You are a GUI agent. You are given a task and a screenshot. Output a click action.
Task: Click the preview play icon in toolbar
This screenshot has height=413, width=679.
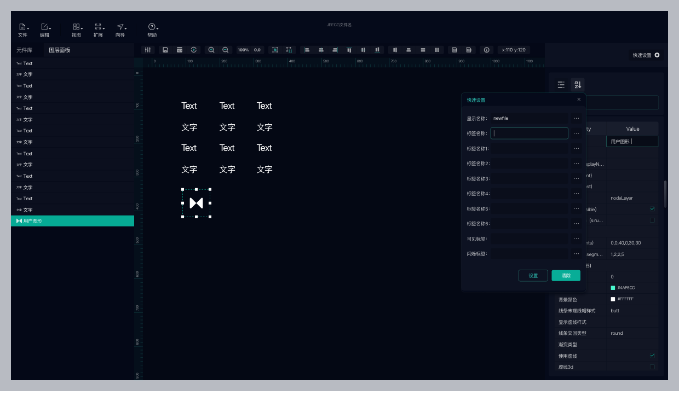click(194, 50)
